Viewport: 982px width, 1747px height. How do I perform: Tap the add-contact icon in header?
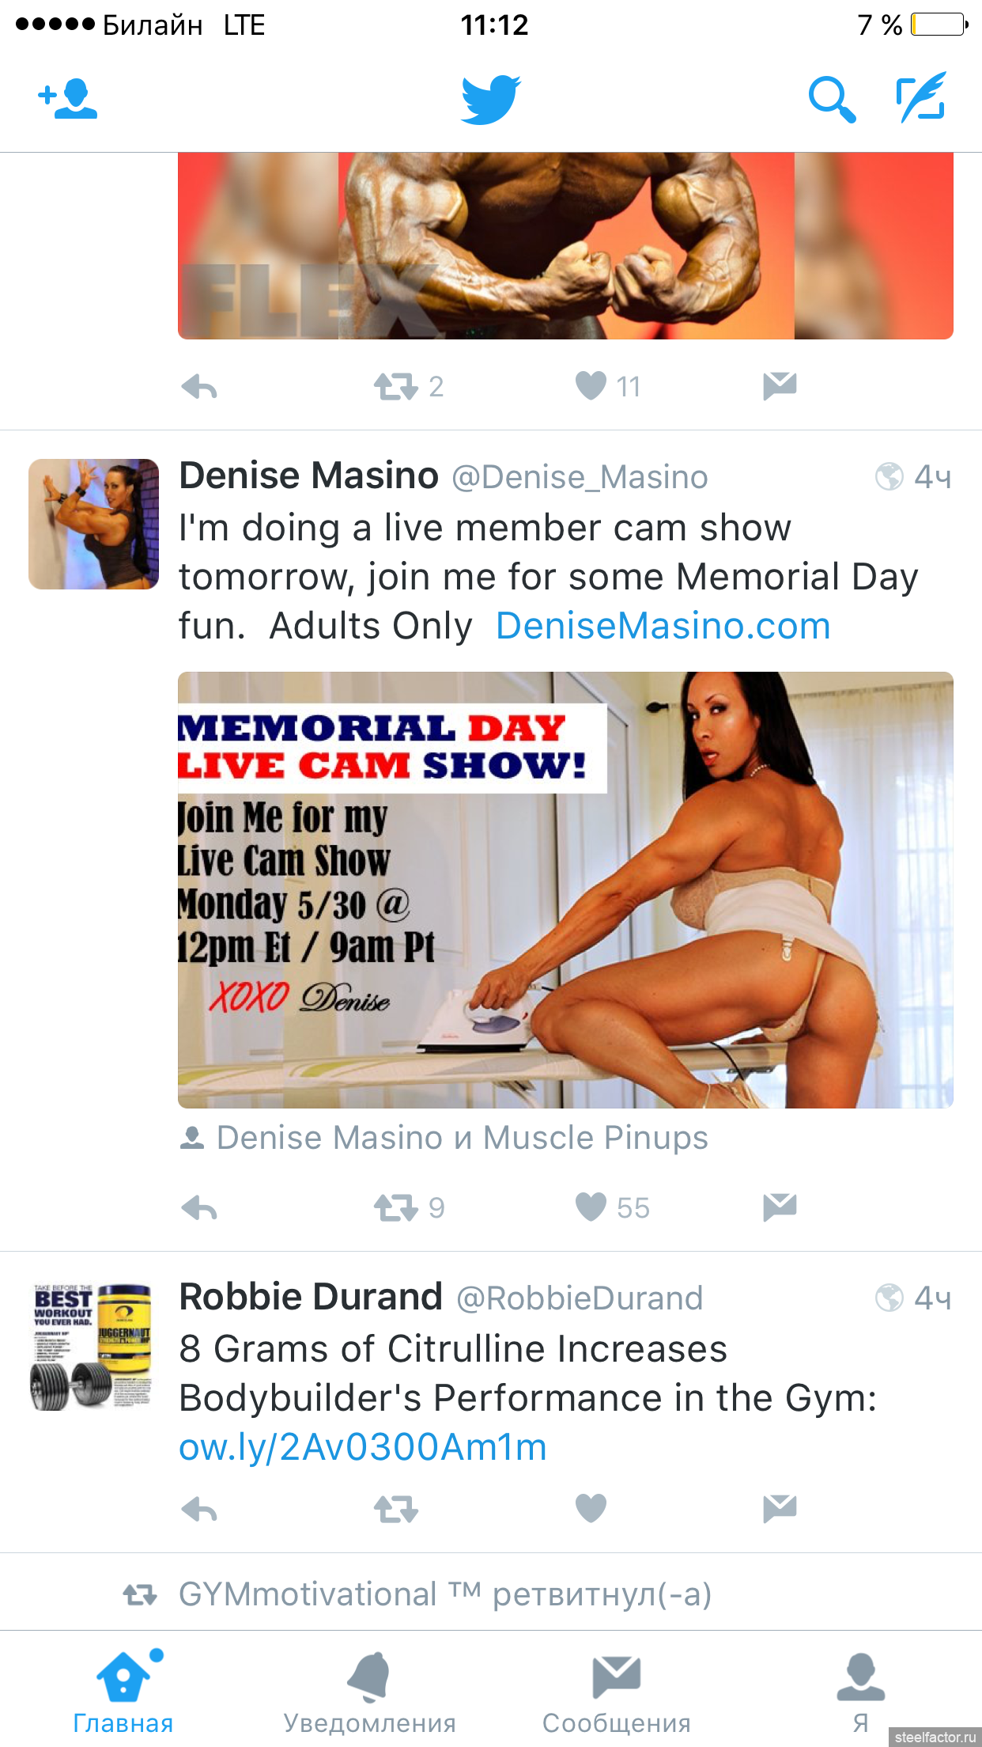coord(67,99)
